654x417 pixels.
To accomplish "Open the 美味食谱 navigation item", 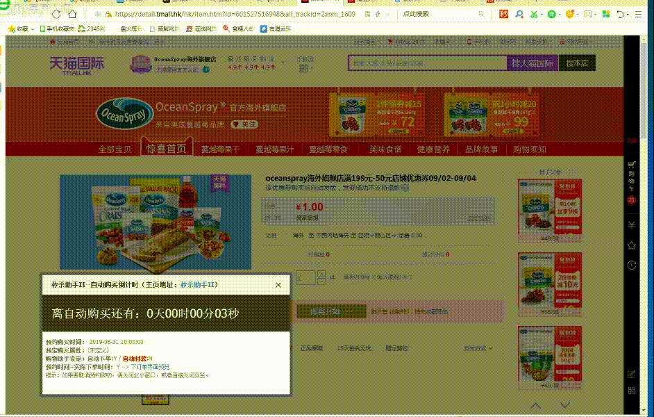I will (385, 149).
